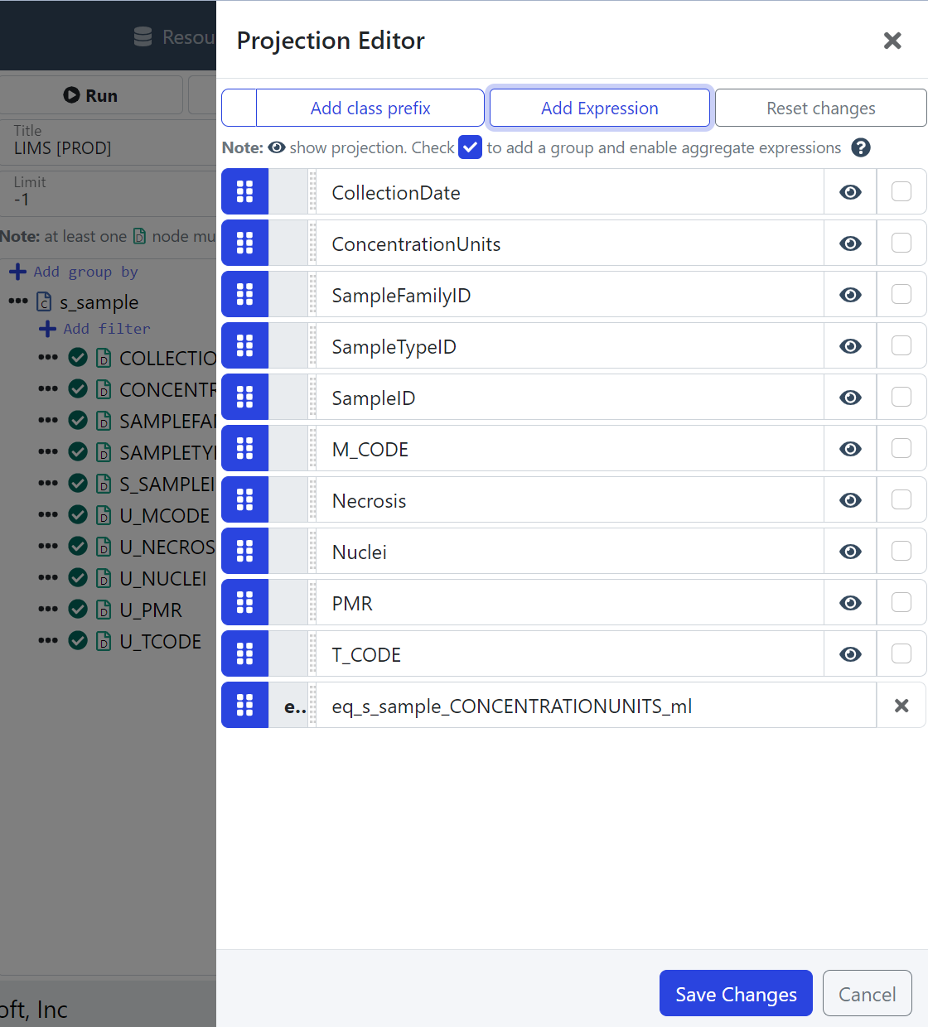Tick the group checkbox for M_CODE

point(901,449)
